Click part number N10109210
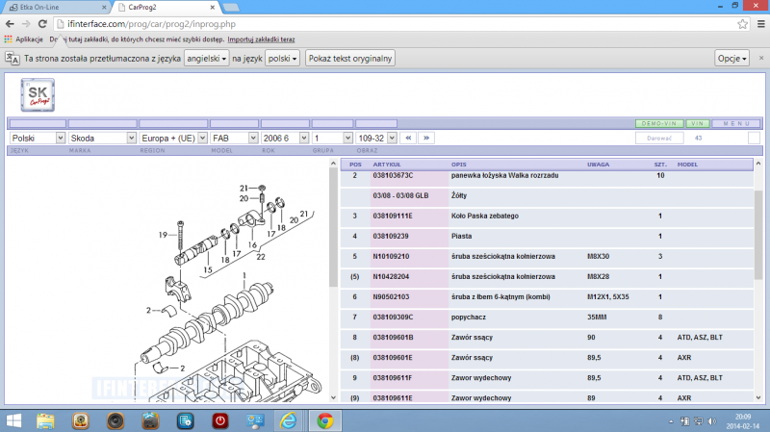 pos(391,256)
